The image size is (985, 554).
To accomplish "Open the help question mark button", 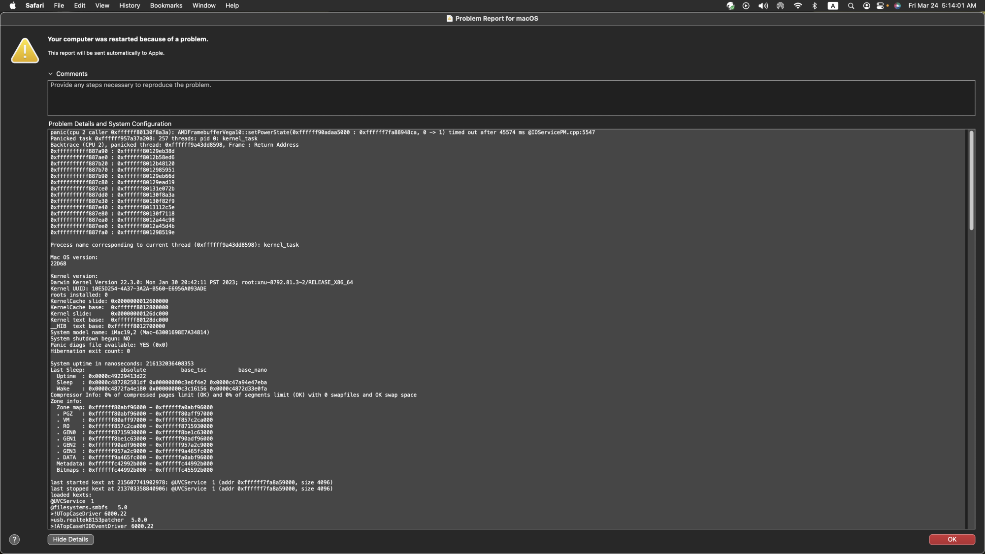I will [x=15, y=539].
